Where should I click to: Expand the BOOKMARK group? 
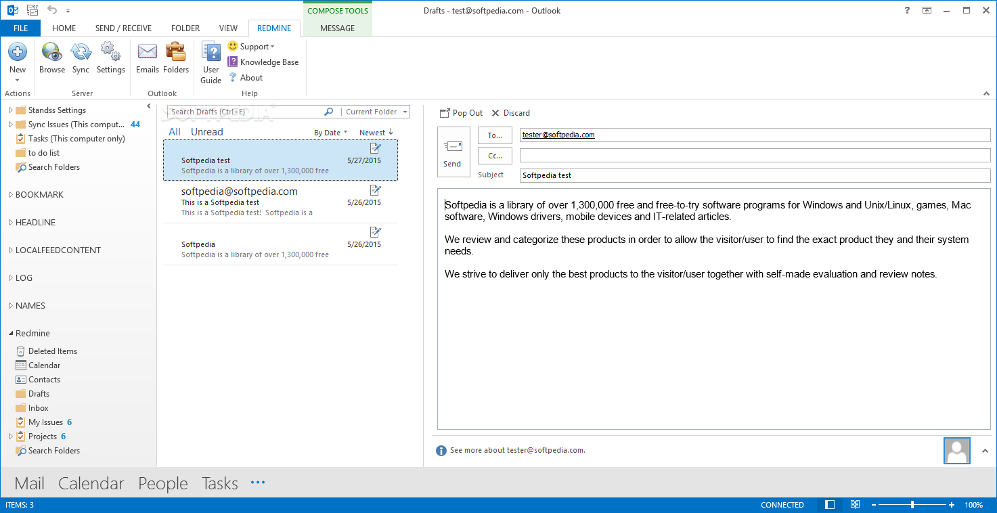[11, 195]
